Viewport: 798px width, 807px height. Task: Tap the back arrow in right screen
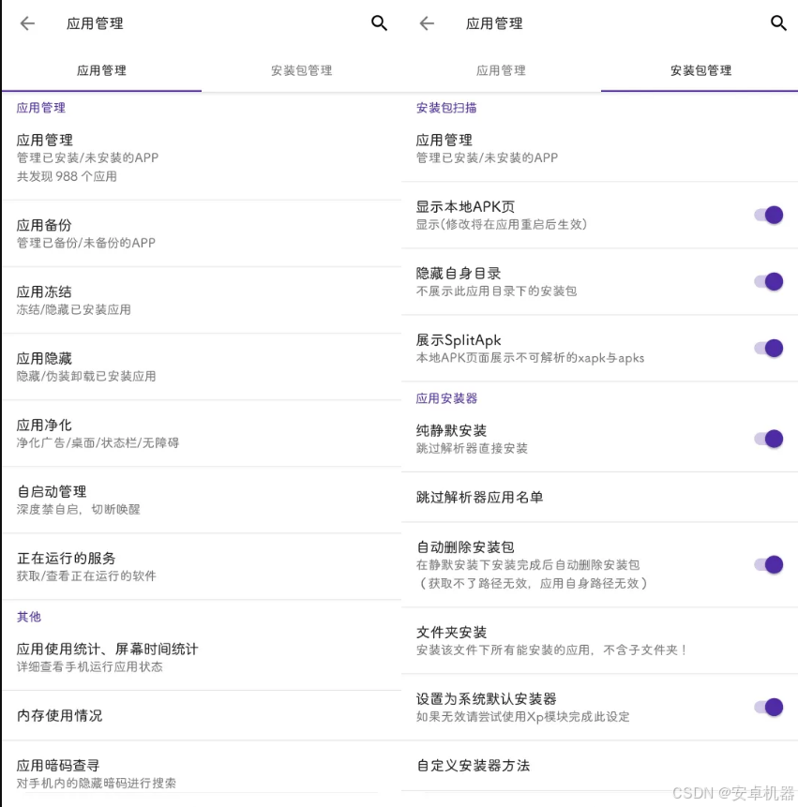(427, 23)
